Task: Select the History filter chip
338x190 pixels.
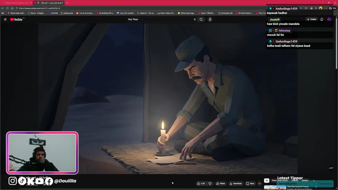Action: point(295,180)
